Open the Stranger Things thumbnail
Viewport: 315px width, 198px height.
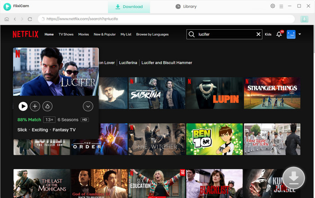pos(272,93)
